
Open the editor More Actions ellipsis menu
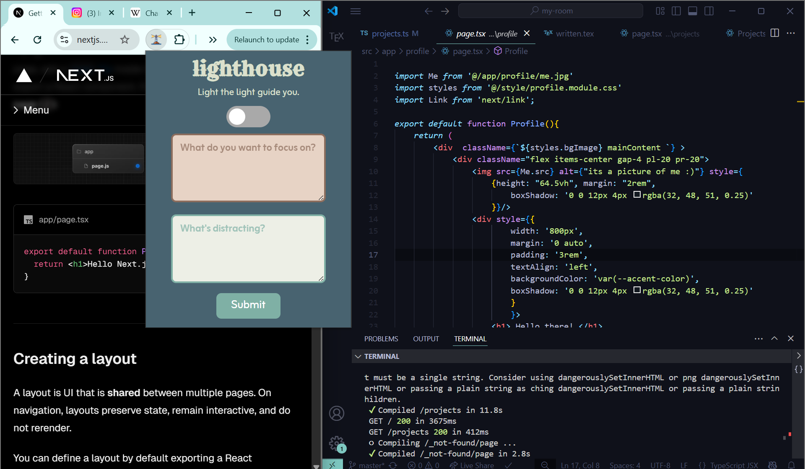coord(791,33)
